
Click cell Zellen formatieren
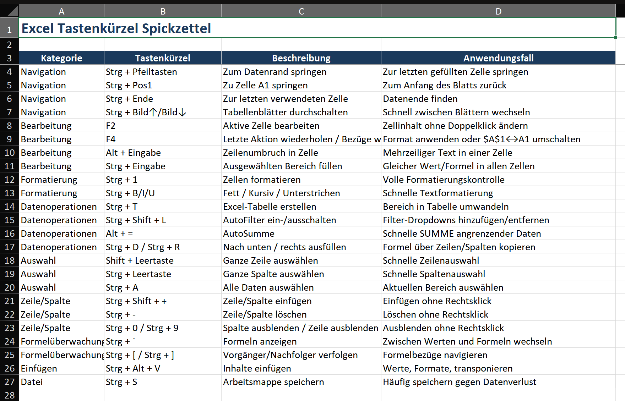301,180
